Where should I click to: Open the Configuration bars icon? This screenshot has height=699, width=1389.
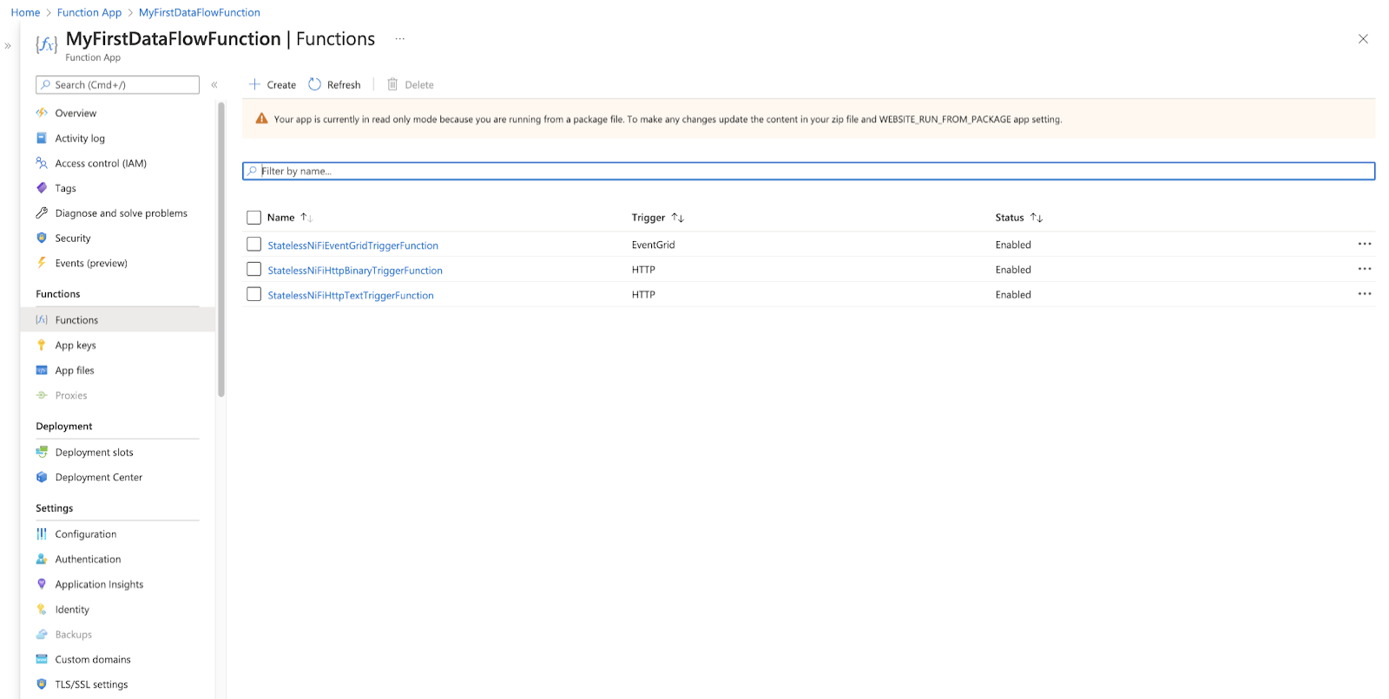(42, 534)
